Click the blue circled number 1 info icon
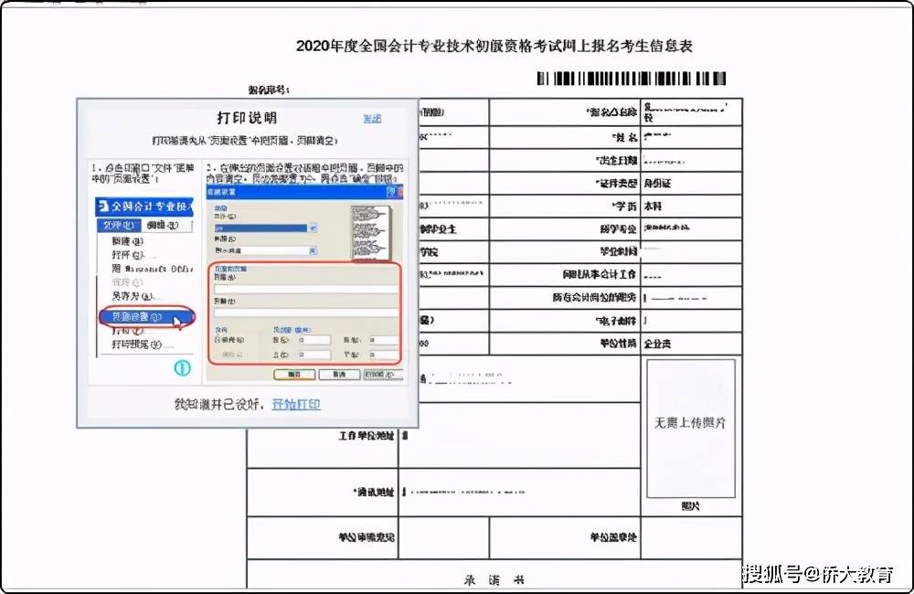This screenshot has height=594, width=914. 182,367
